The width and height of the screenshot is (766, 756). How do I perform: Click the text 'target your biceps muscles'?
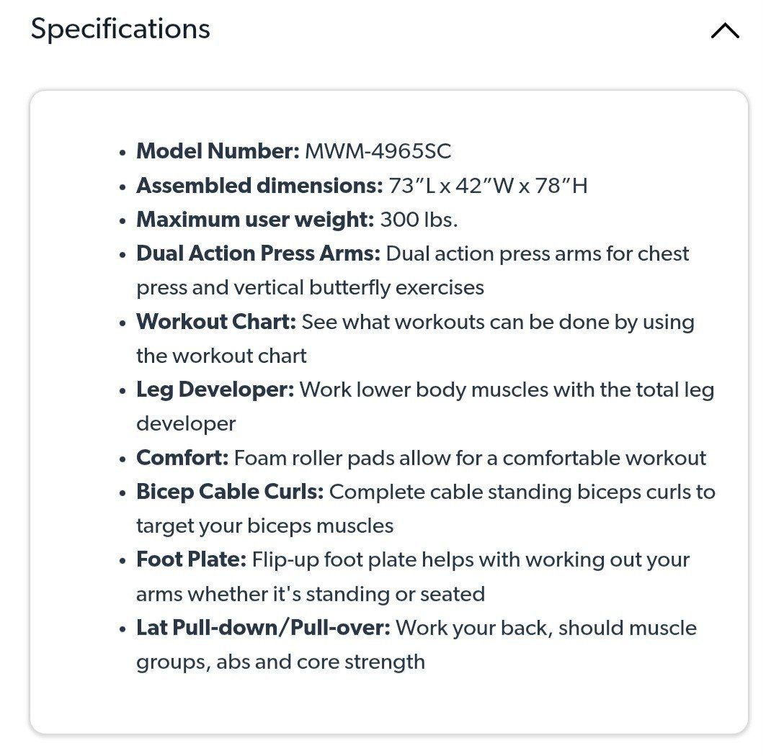click(264, 526)
